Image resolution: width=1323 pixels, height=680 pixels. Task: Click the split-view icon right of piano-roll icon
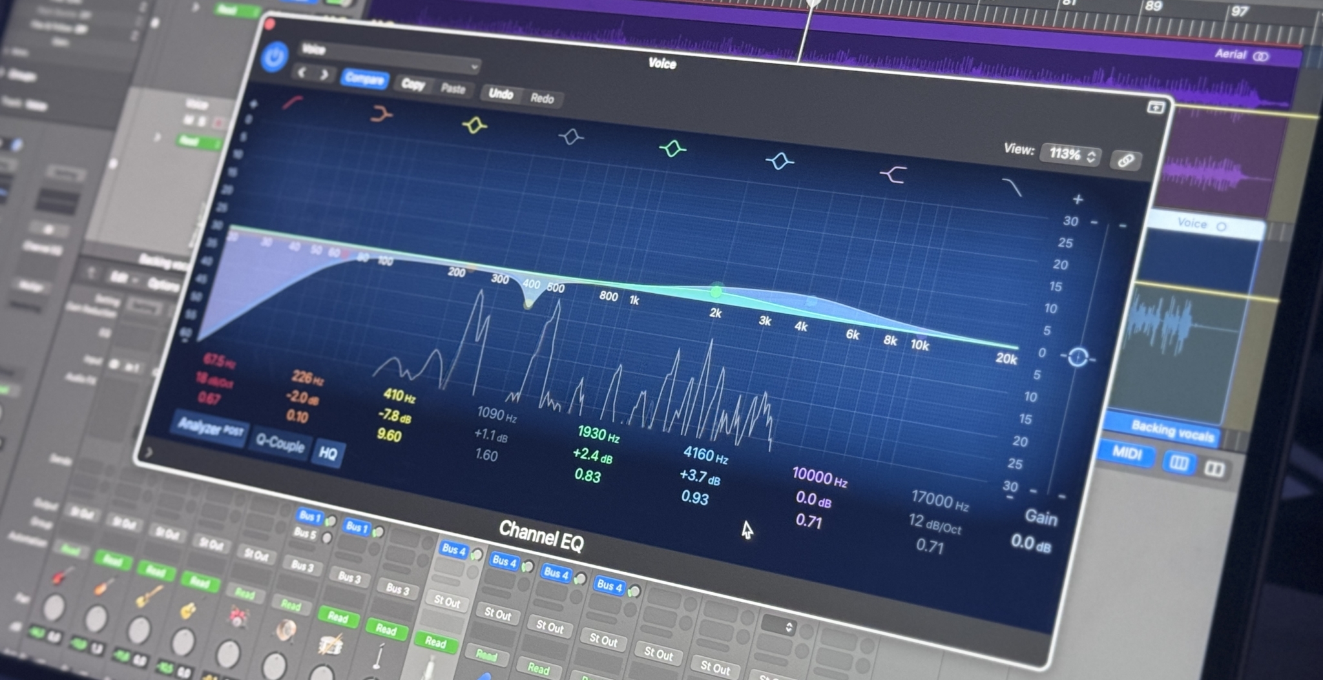(1214, 469)
